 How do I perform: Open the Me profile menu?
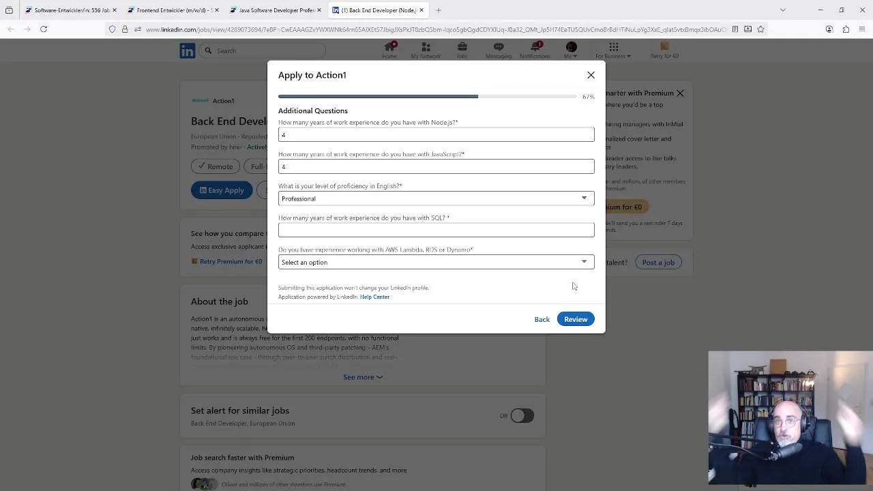[571, 50]
